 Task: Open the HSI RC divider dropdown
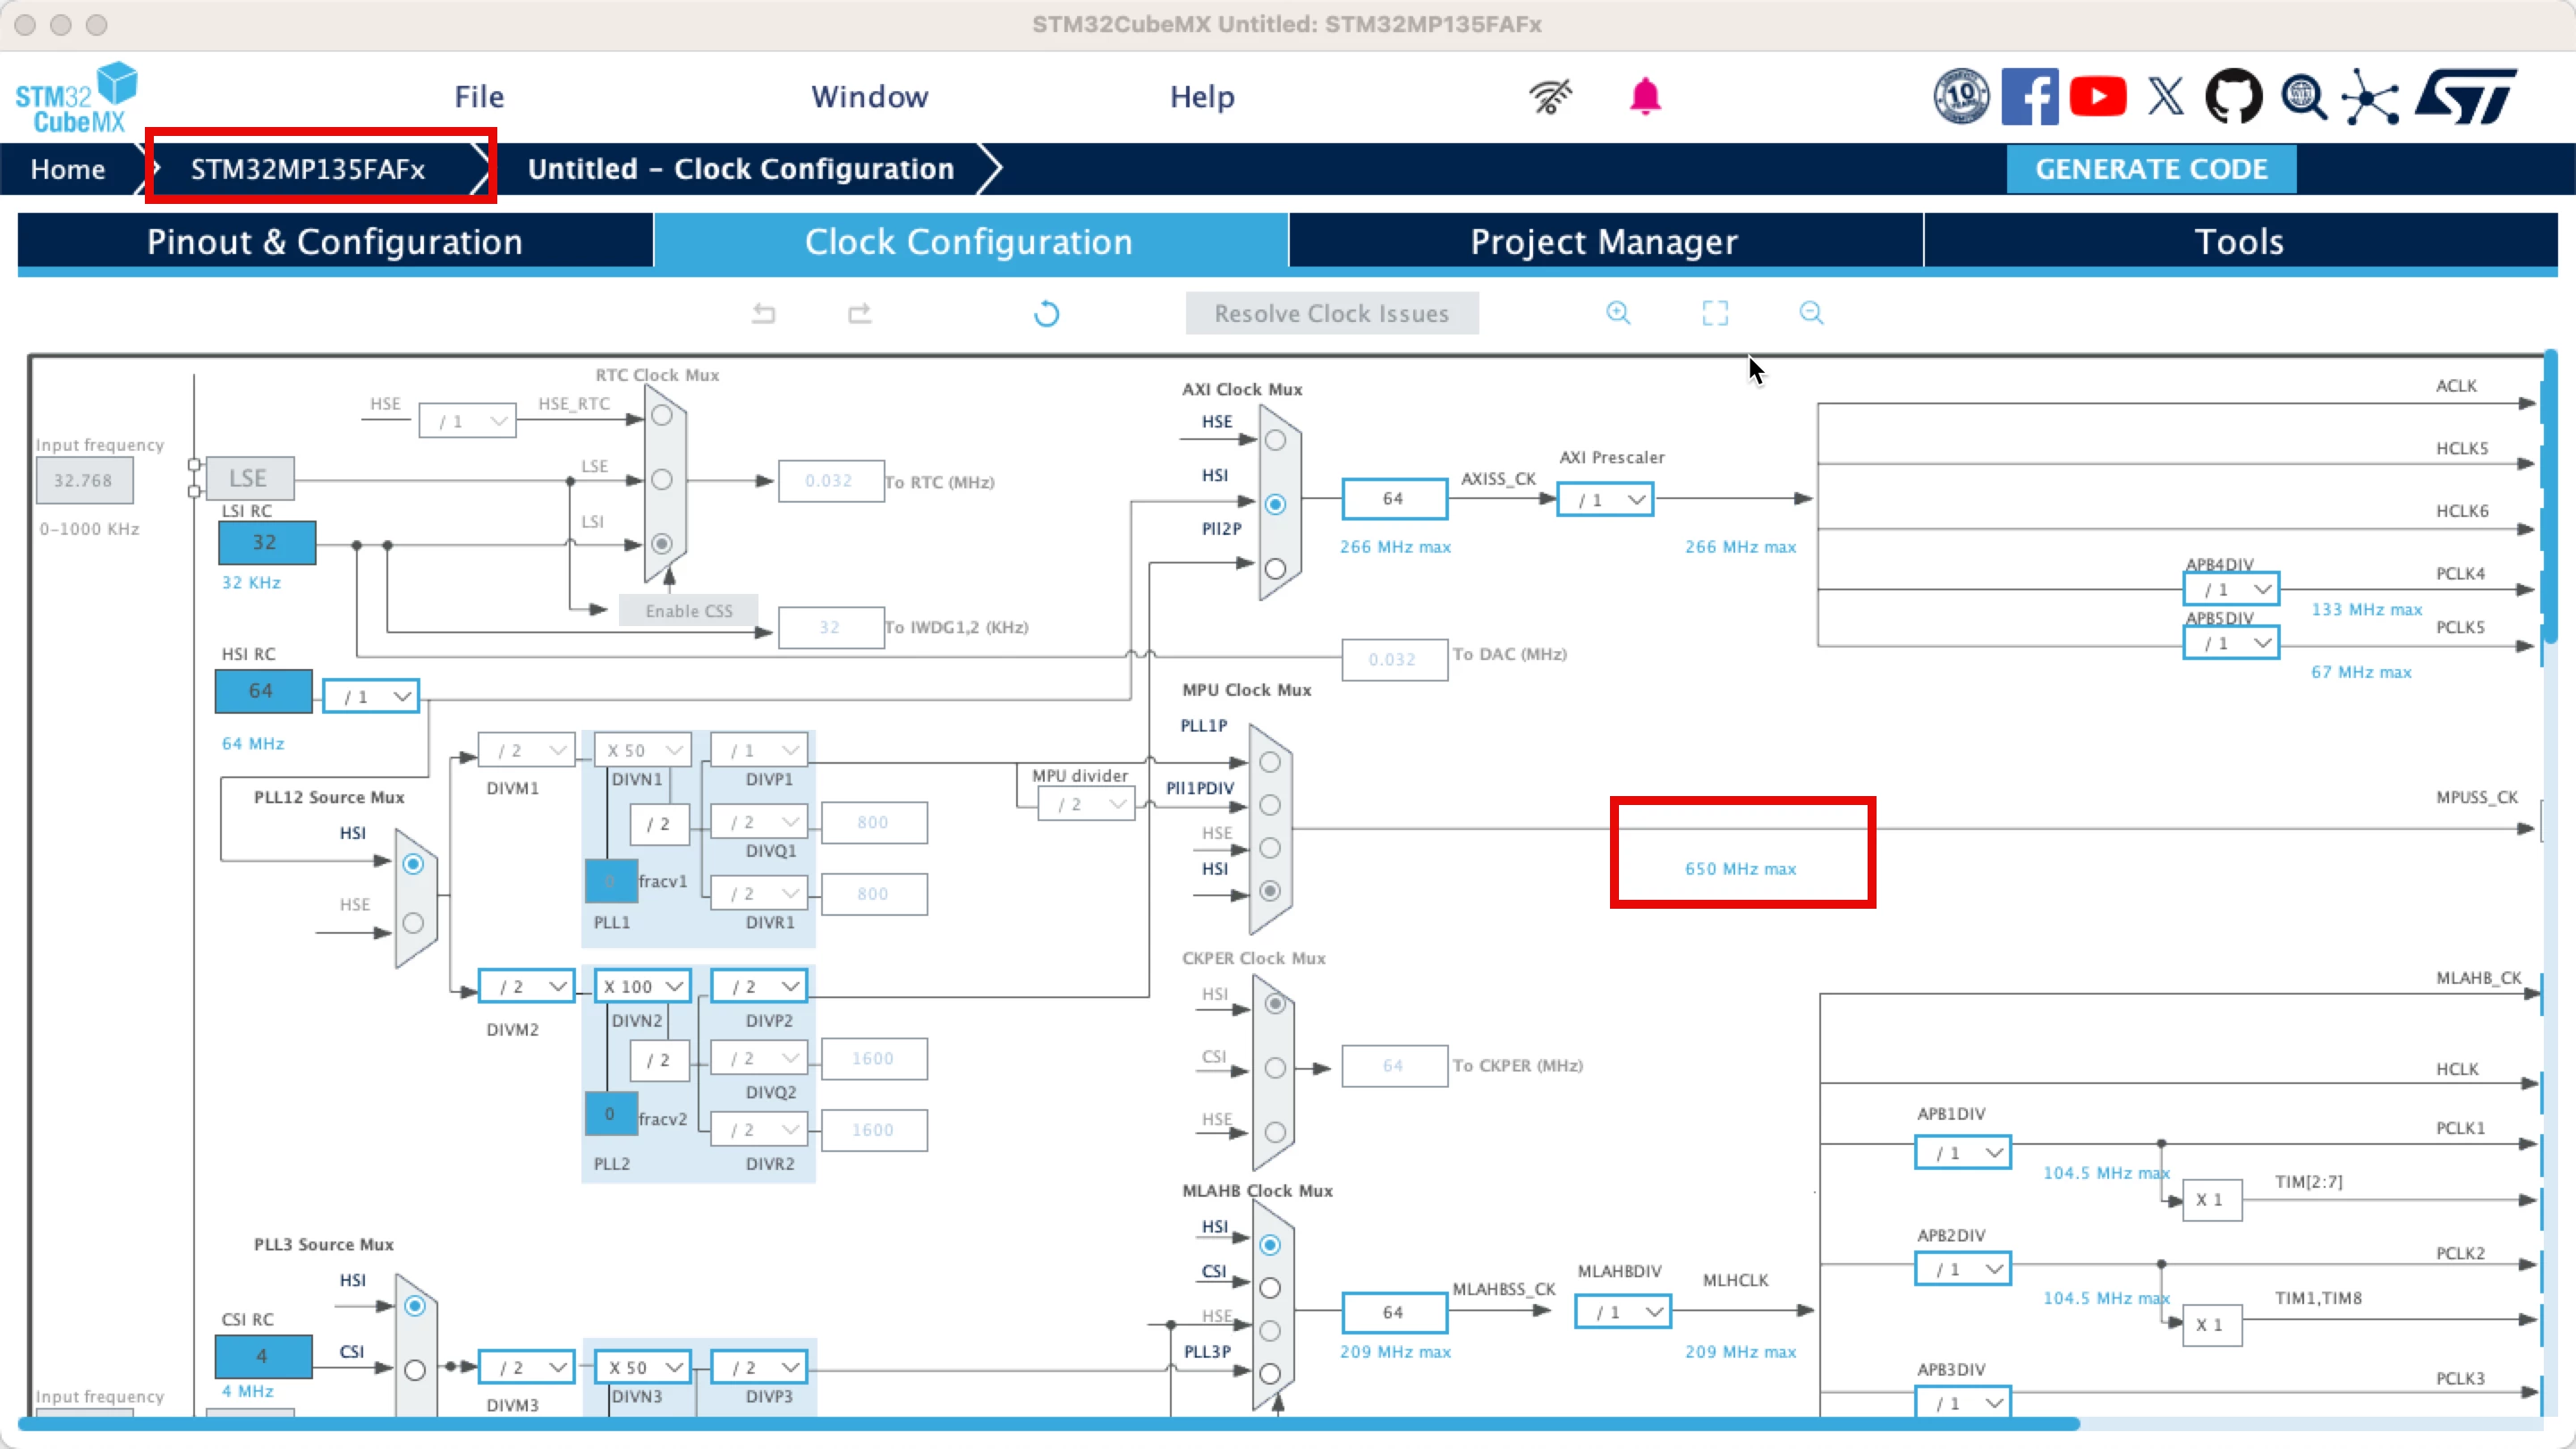point(371,696)
